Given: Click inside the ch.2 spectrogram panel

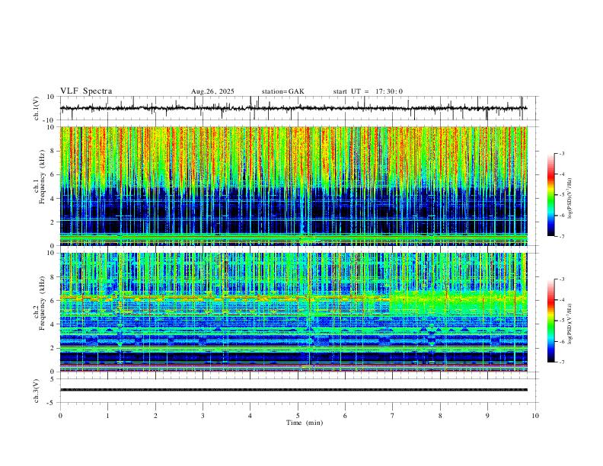Looking at the screenshot, I should click(x=293, y=312).
